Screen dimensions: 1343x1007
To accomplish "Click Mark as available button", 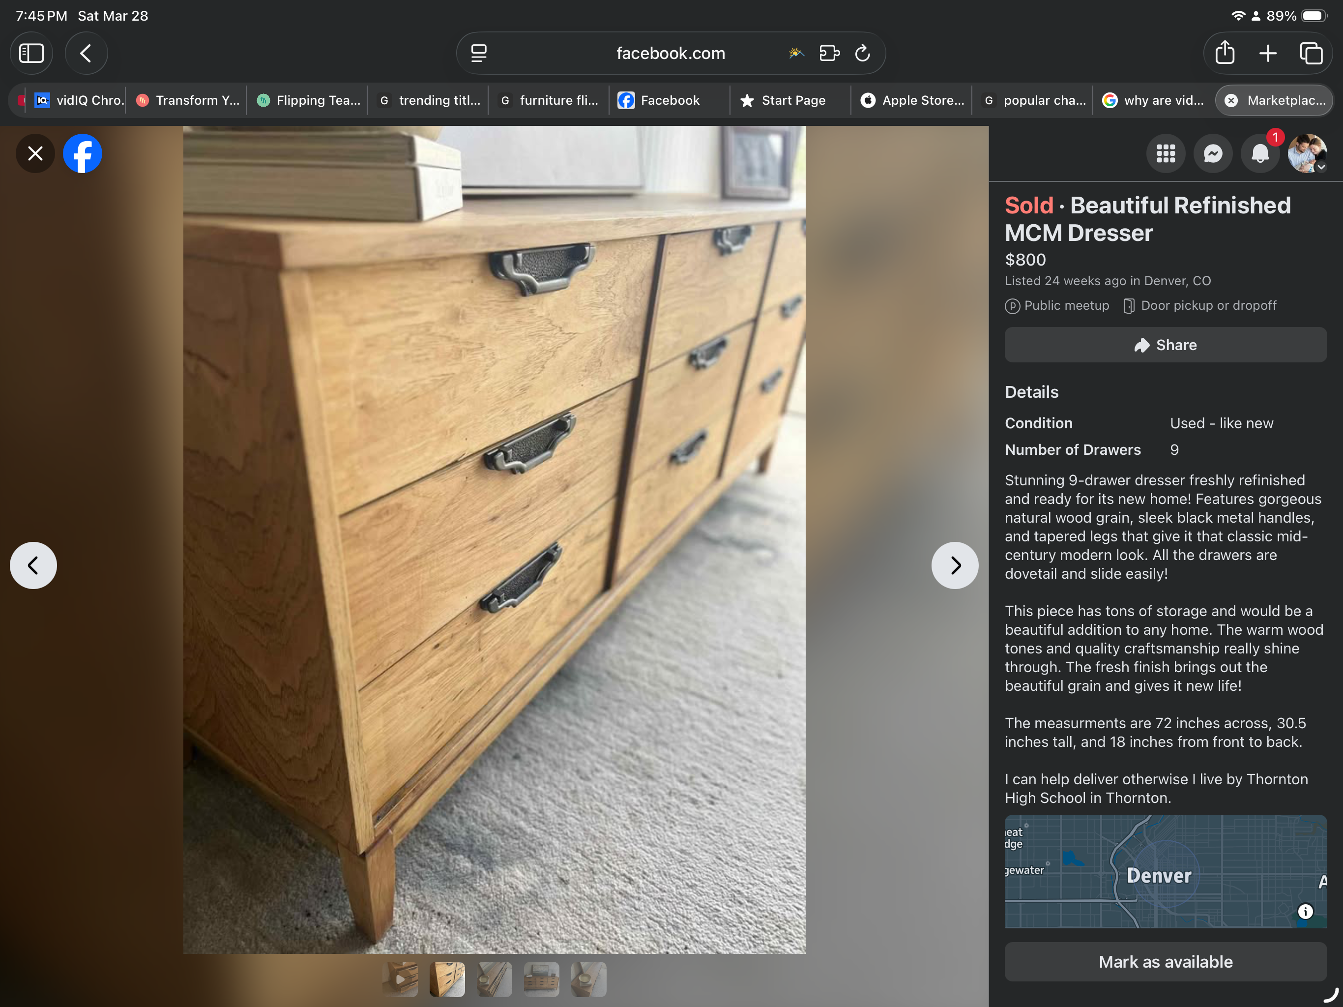I will 1165,961.
